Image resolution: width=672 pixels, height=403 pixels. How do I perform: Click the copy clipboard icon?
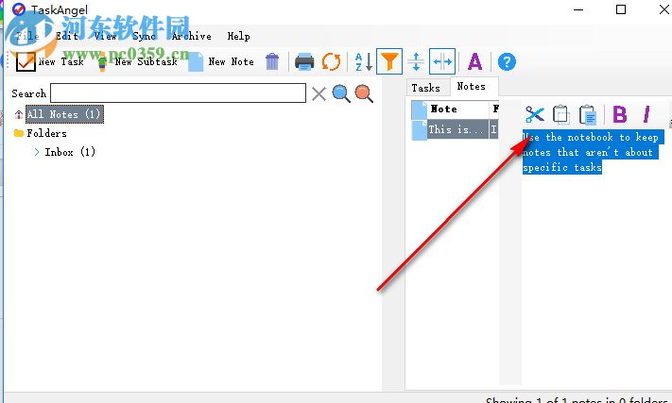click(x=561, y=114)
